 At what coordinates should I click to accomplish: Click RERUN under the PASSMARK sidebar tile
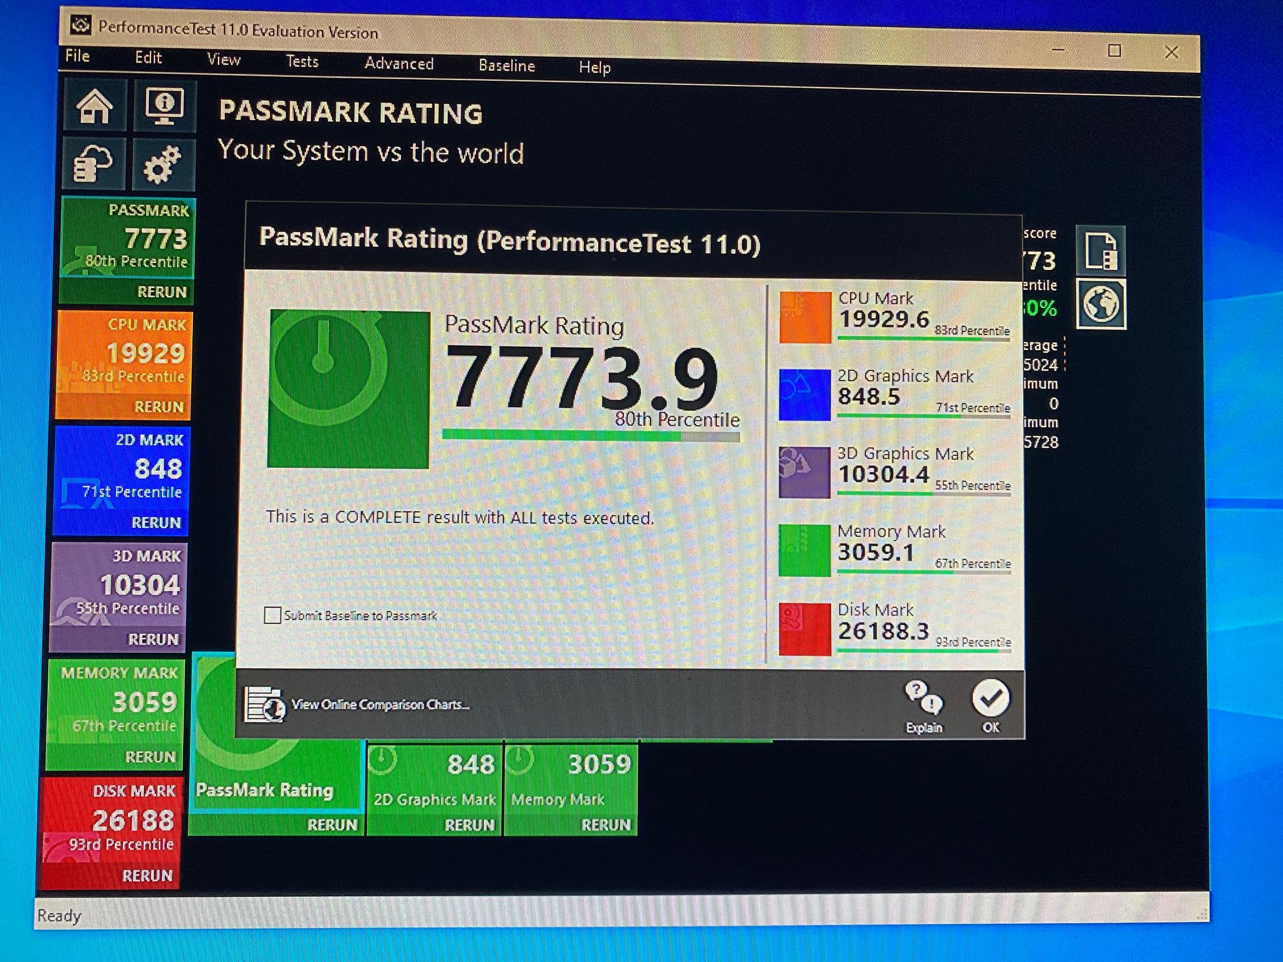[x=162, y=292]
